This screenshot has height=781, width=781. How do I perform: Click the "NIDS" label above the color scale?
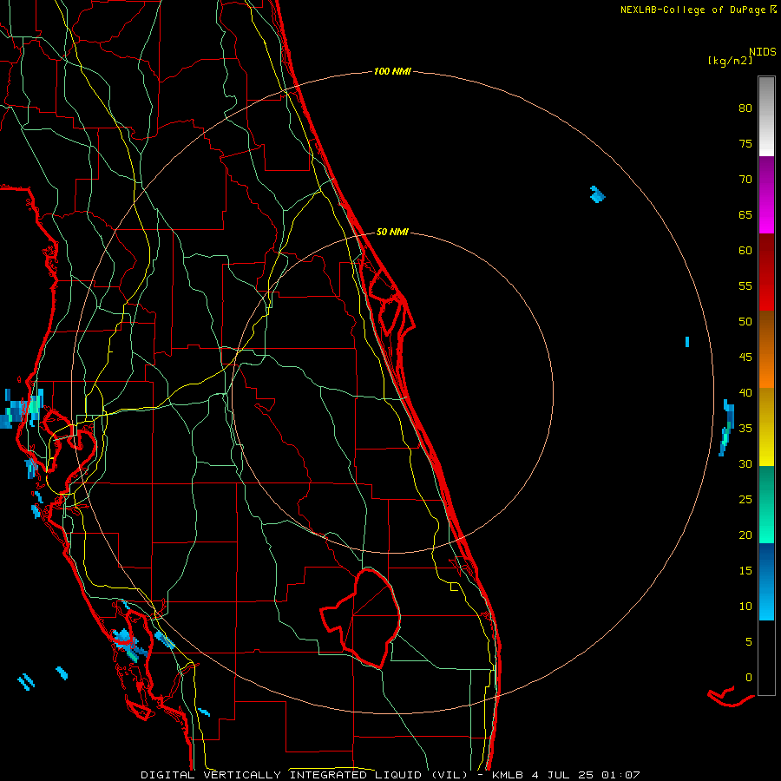point(763,52)
